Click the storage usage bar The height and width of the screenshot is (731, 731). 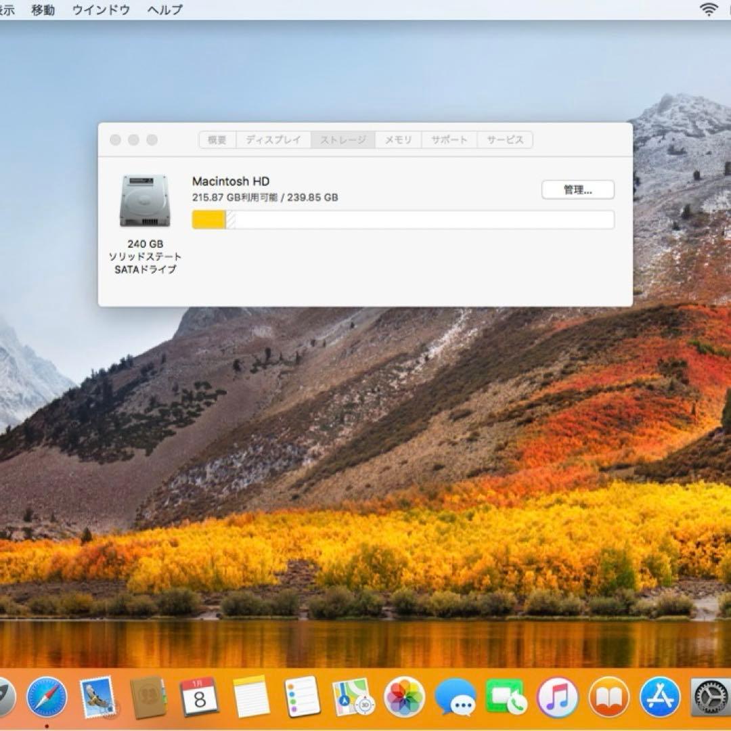(x=403, y=219)
